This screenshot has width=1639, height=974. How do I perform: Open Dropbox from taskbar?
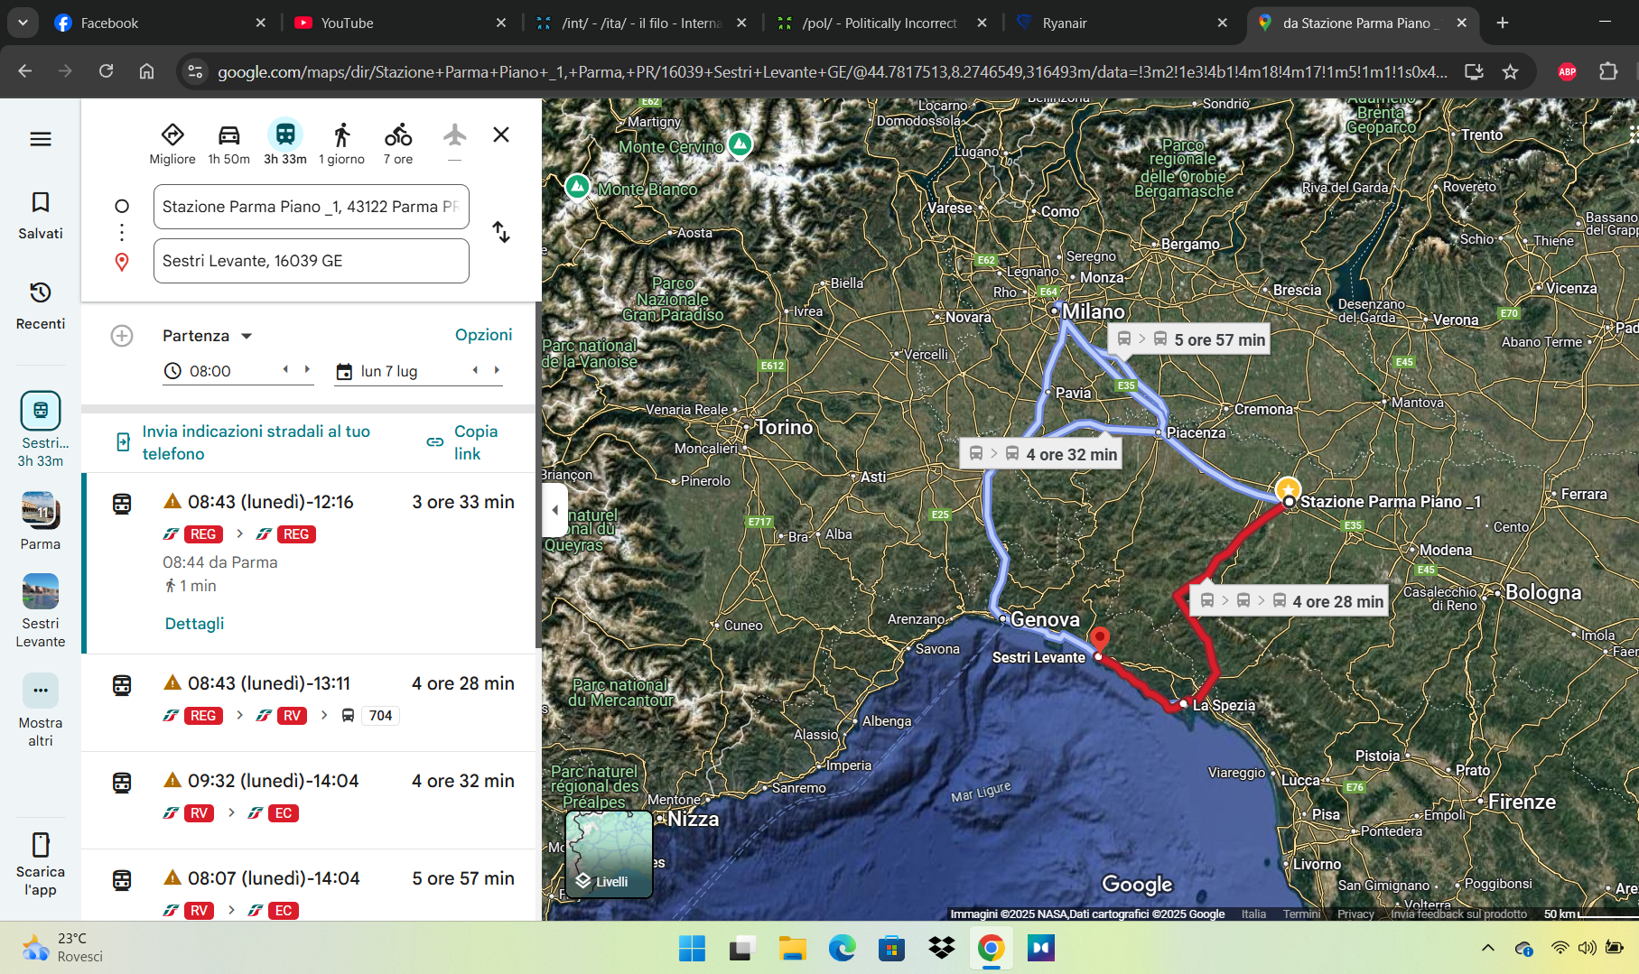[941, 948]
